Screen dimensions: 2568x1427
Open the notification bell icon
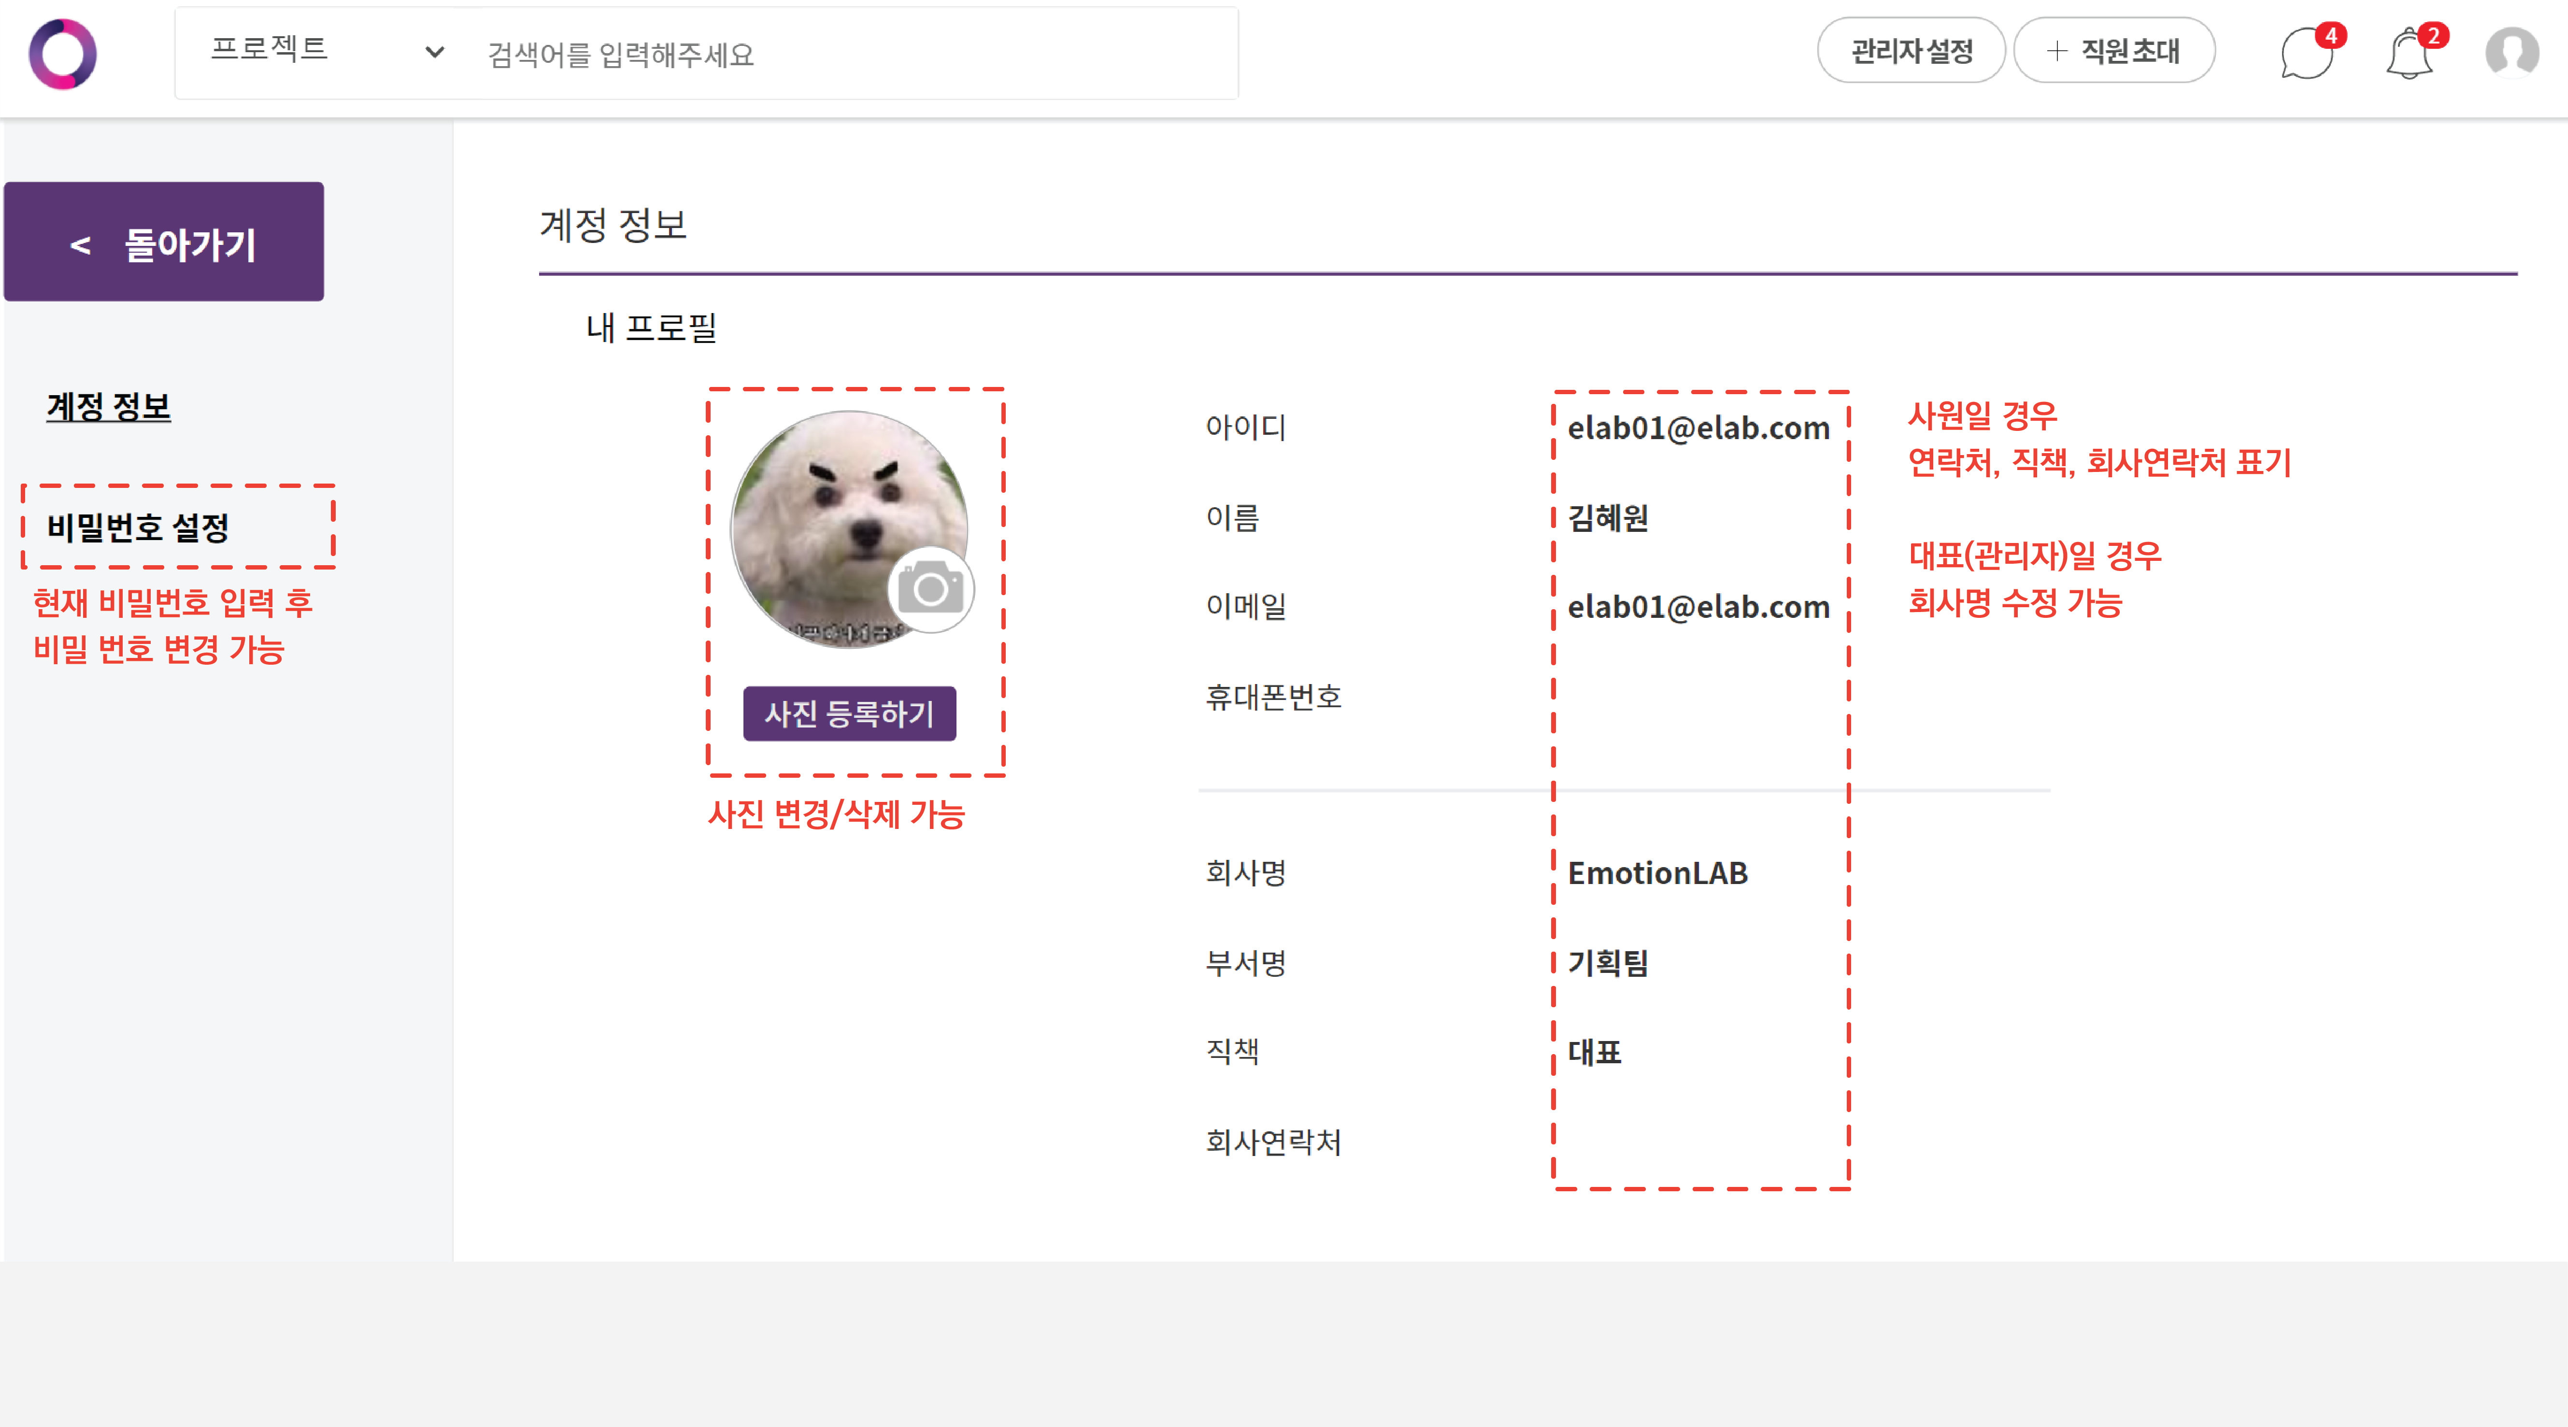(2409, 55)
